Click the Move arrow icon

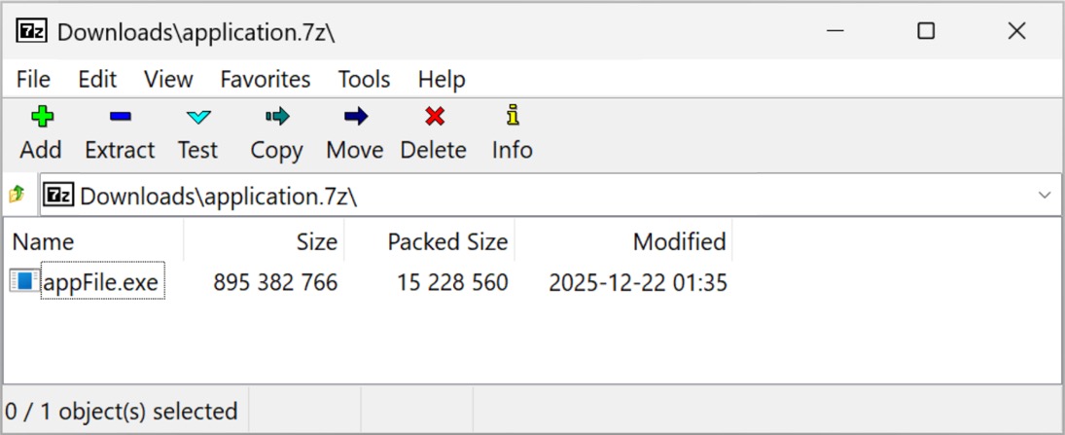pos(355,117)
